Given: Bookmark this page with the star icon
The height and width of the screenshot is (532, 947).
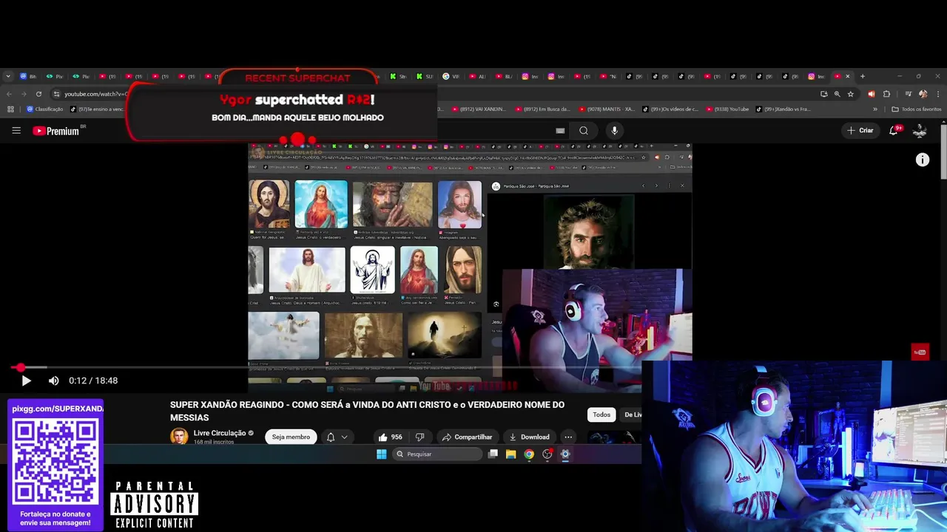Looking at the screenshot, I should [x=851, y=94].
